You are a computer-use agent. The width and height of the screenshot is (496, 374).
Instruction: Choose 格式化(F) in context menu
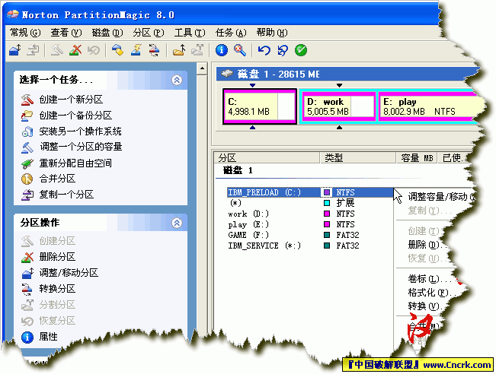[431, 293]
